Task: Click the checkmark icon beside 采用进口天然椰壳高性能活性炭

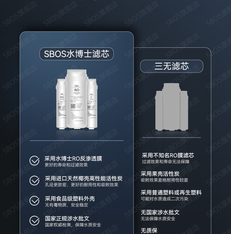Action: click(35, 180)
